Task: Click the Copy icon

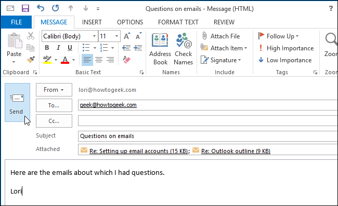Action: (x=30, y=48)
